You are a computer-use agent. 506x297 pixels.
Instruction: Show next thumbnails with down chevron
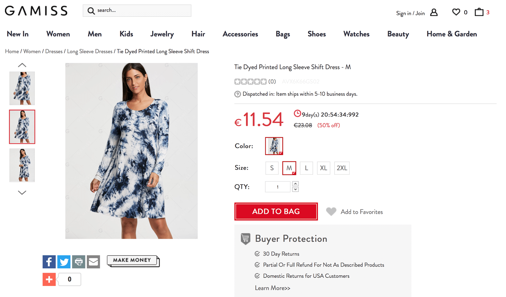pos(22,193)
